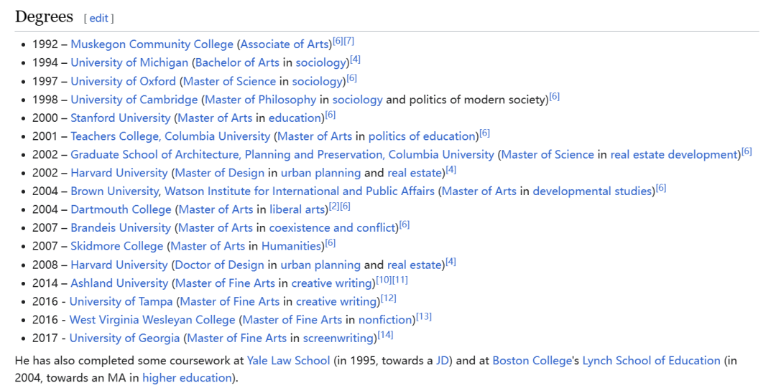Open citation [11] on the Ashland University line

pos(400,280)
